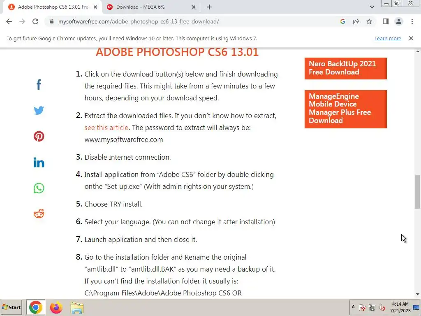Click the scrollbar down arrow
This screenshot has width=421, height=316.
[x=418, y=294]
